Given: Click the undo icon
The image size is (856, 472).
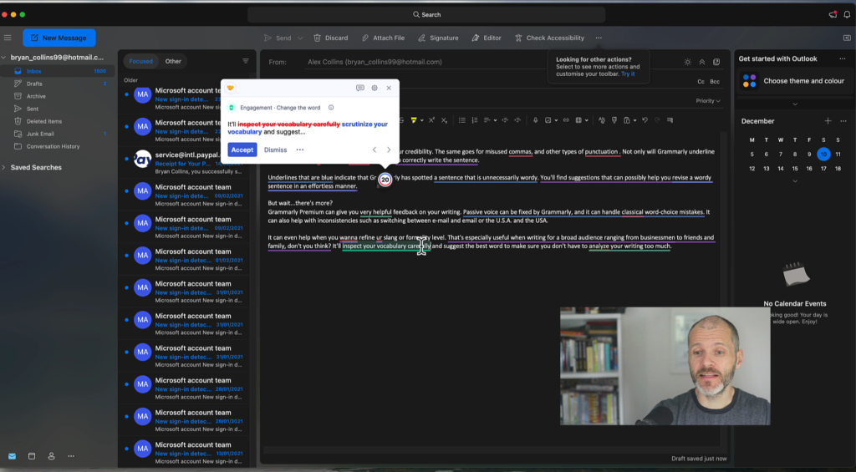Looking at the screenshot, I should [645, 120].
